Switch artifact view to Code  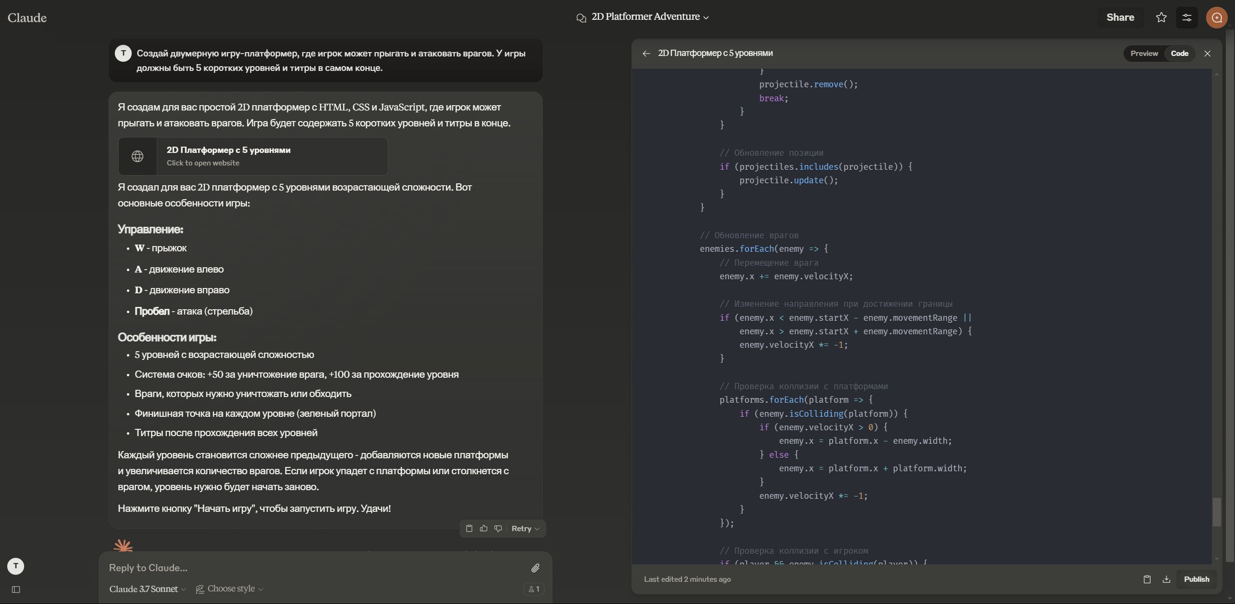(x=1180, y=53)
